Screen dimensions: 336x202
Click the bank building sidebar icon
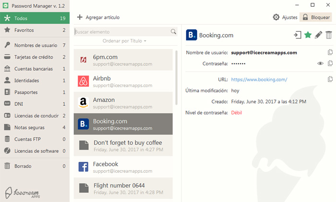(7, 68)
